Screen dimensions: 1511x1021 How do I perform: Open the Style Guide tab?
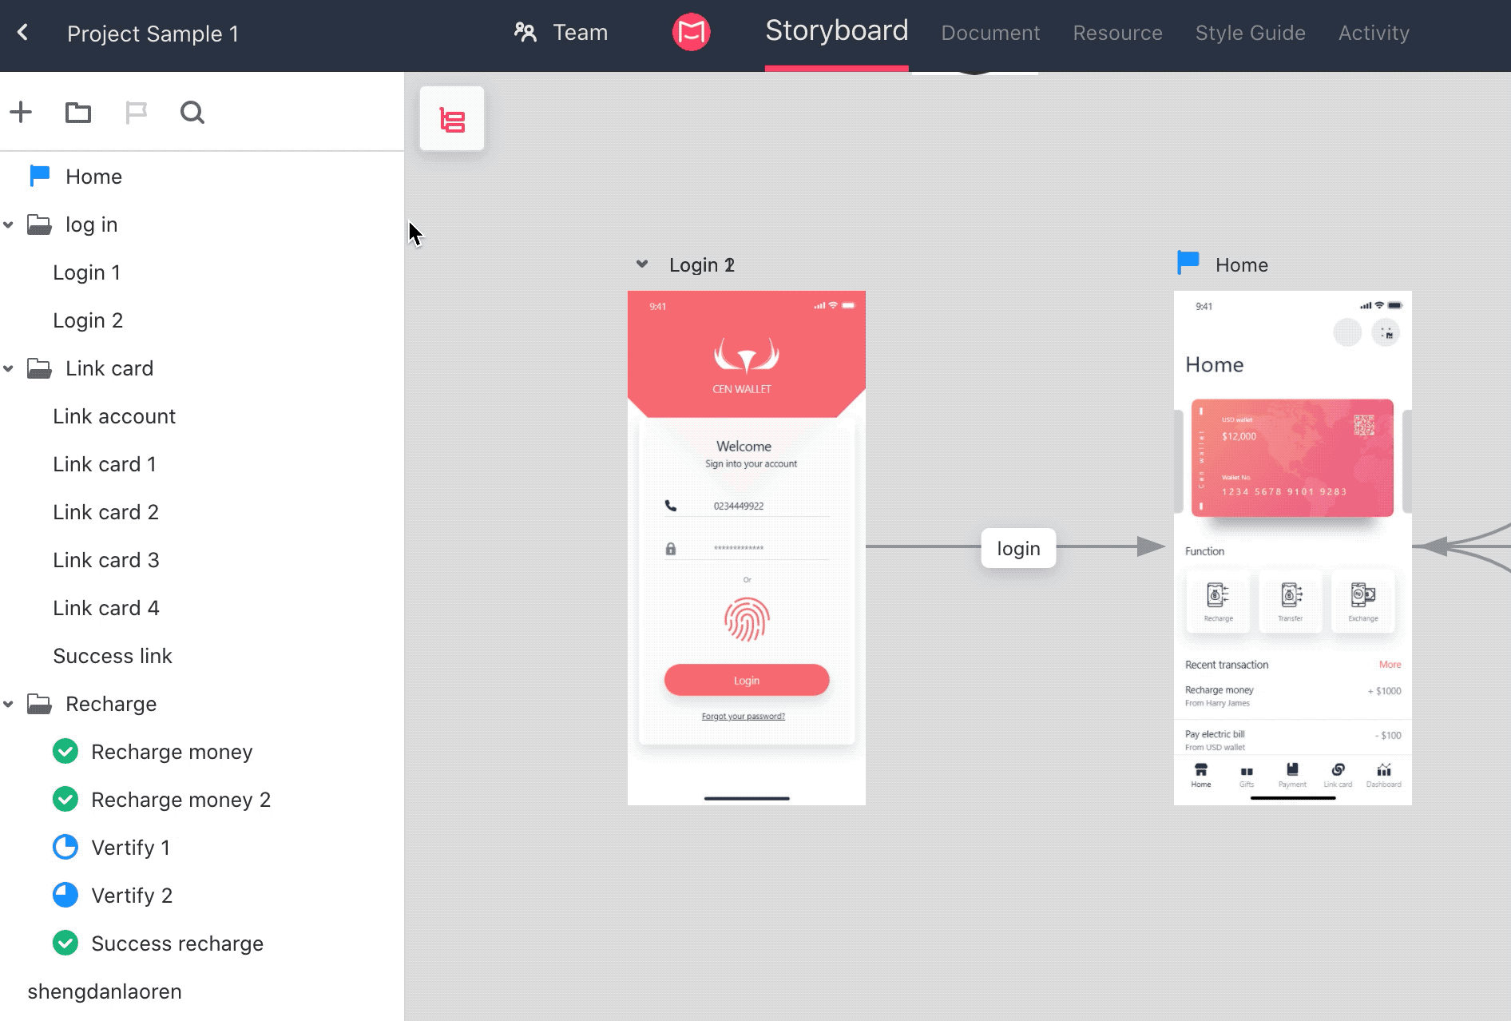pos(1250,33)
